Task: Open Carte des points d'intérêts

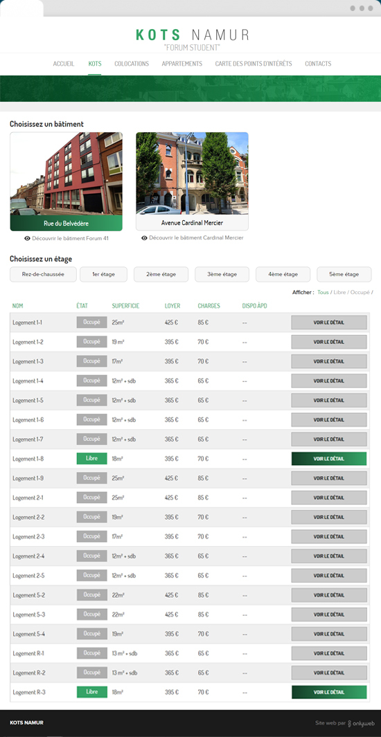Action: 254,64
